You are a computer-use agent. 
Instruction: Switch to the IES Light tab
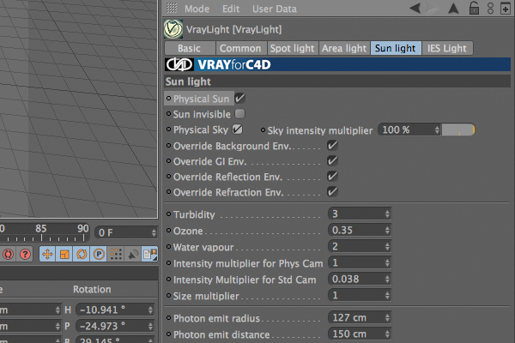447,48
